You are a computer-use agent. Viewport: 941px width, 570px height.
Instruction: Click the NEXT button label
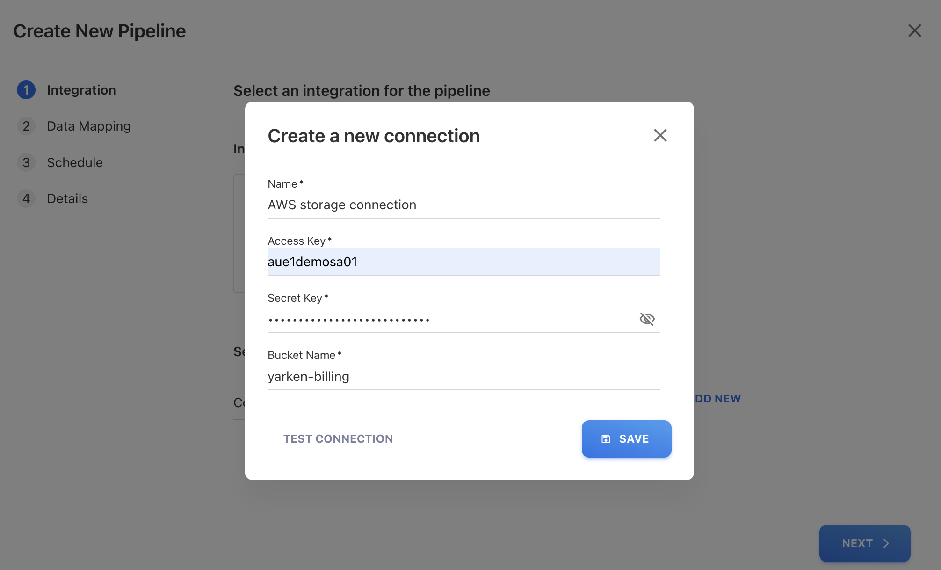[857, 543]
